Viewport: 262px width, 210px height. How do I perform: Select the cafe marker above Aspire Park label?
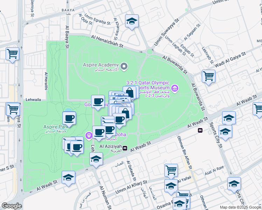point(69,119)
